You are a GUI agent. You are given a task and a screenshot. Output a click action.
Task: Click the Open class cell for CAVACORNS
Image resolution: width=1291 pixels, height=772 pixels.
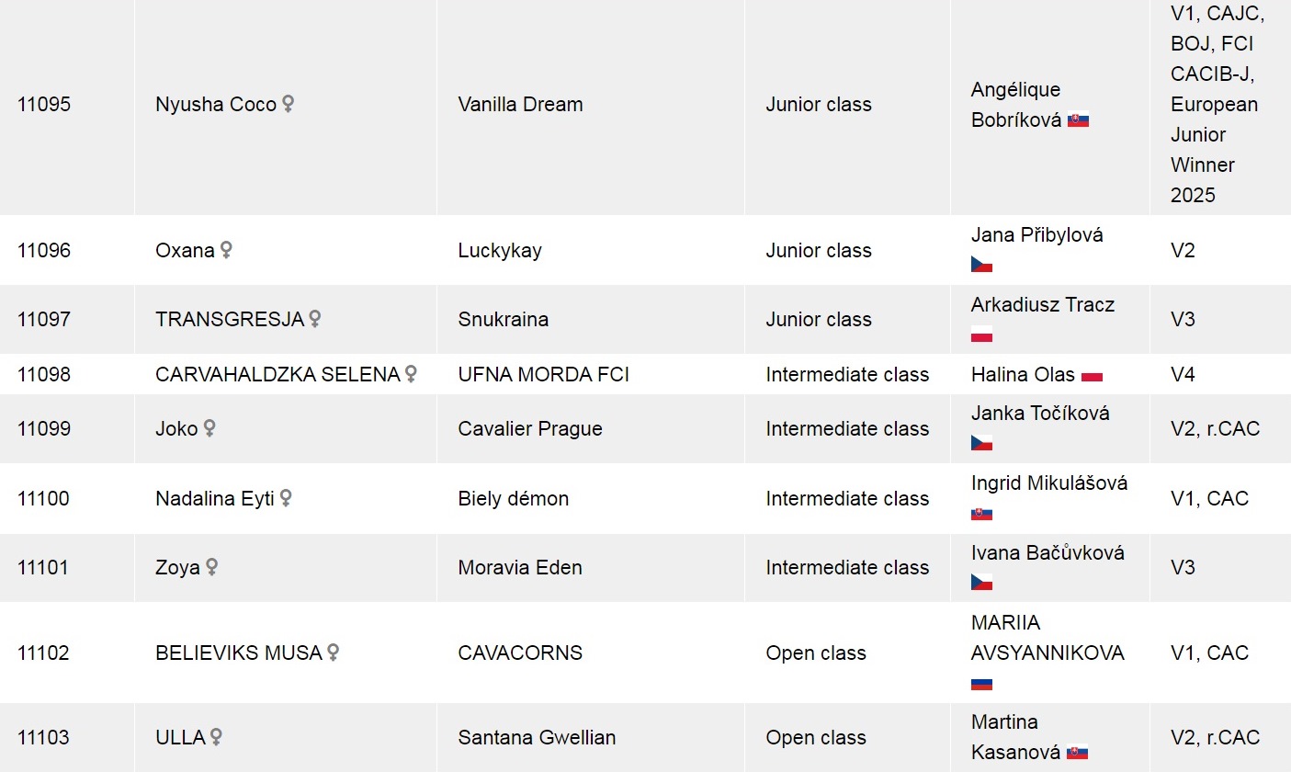[x=815, y=653]
